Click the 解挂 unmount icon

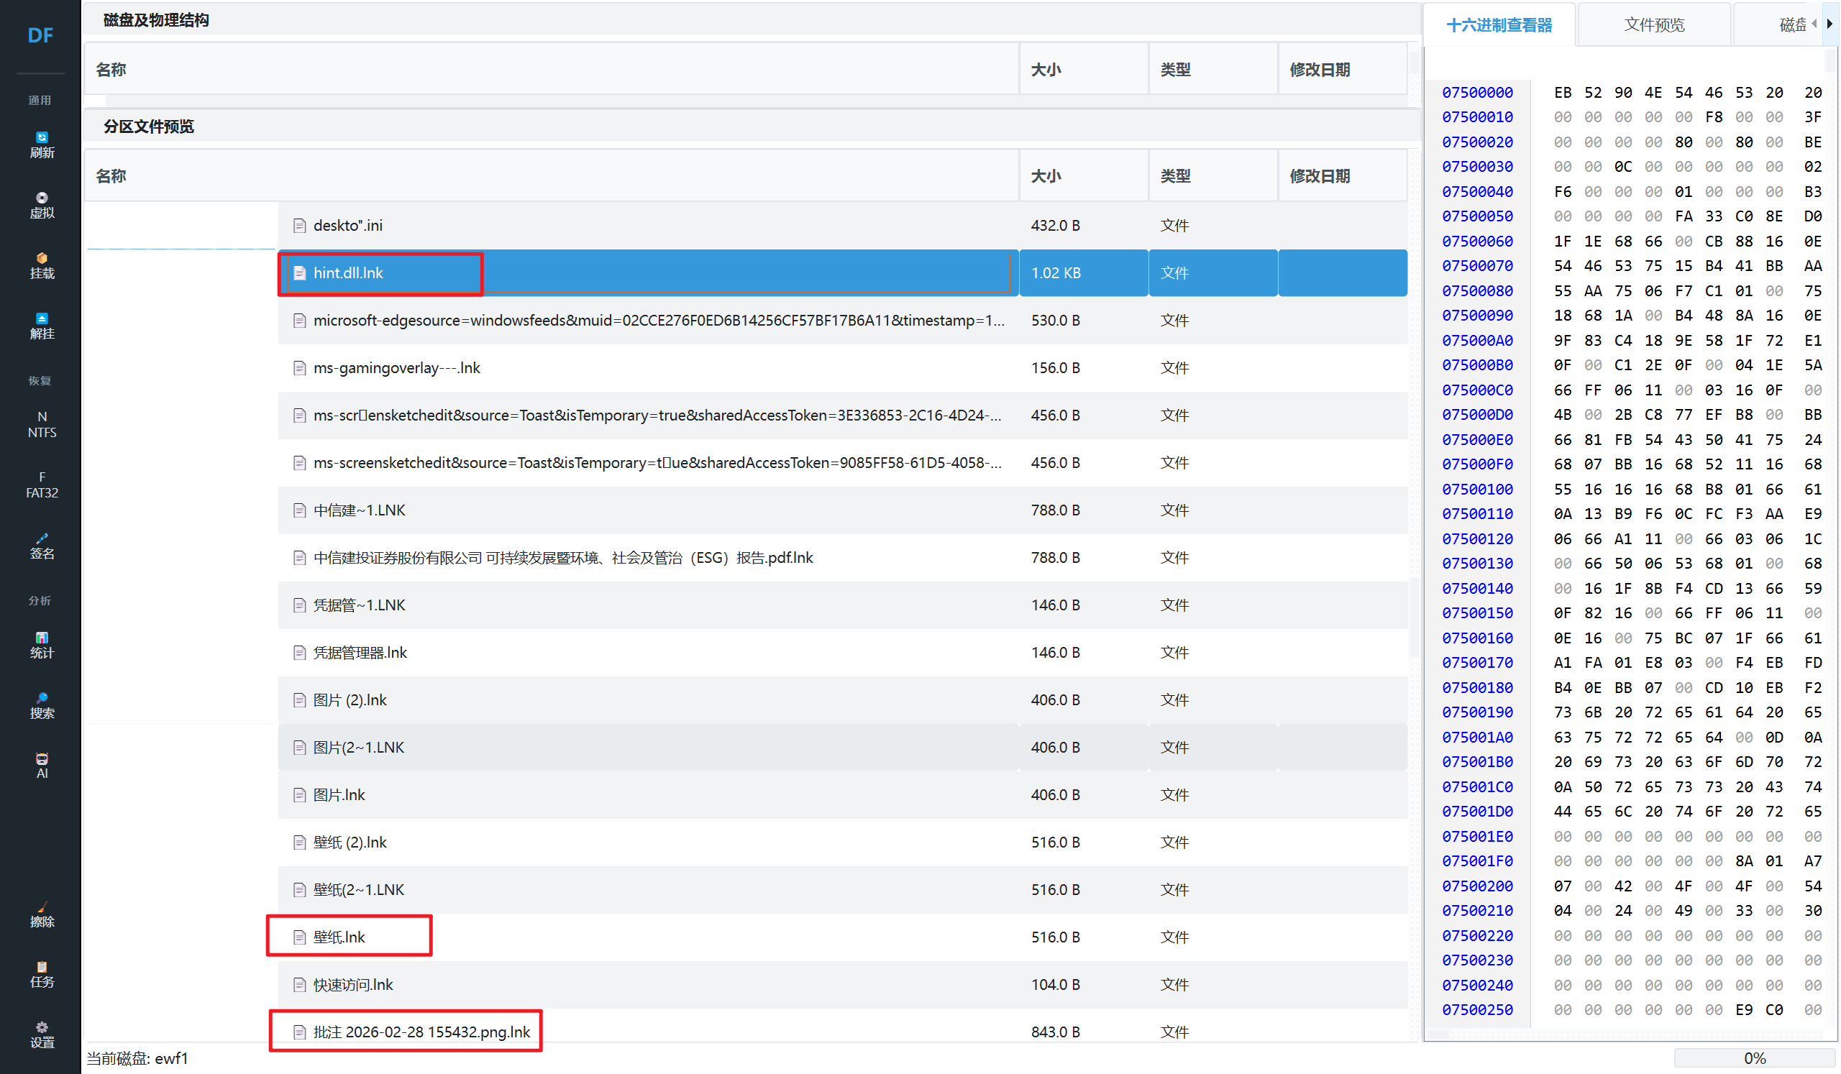[42, 326]
